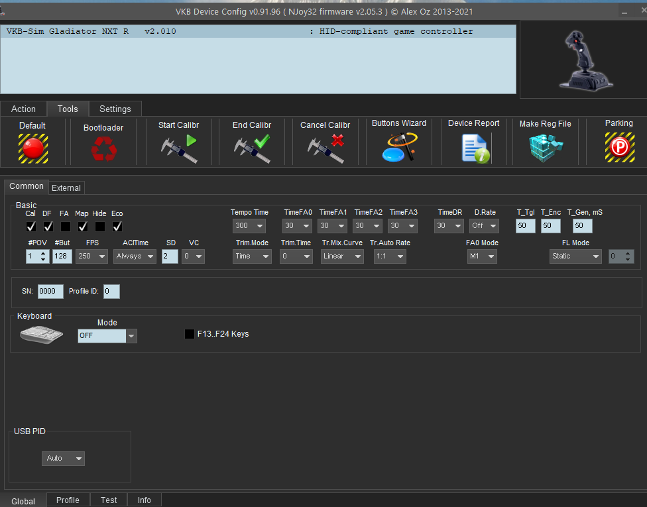Select the VKB-Sim Gladiator NXT R device row
Screen dimensions: 647x507
(258, 31)
